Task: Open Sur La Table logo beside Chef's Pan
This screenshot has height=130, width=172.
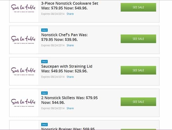Action: pos(23,40)
